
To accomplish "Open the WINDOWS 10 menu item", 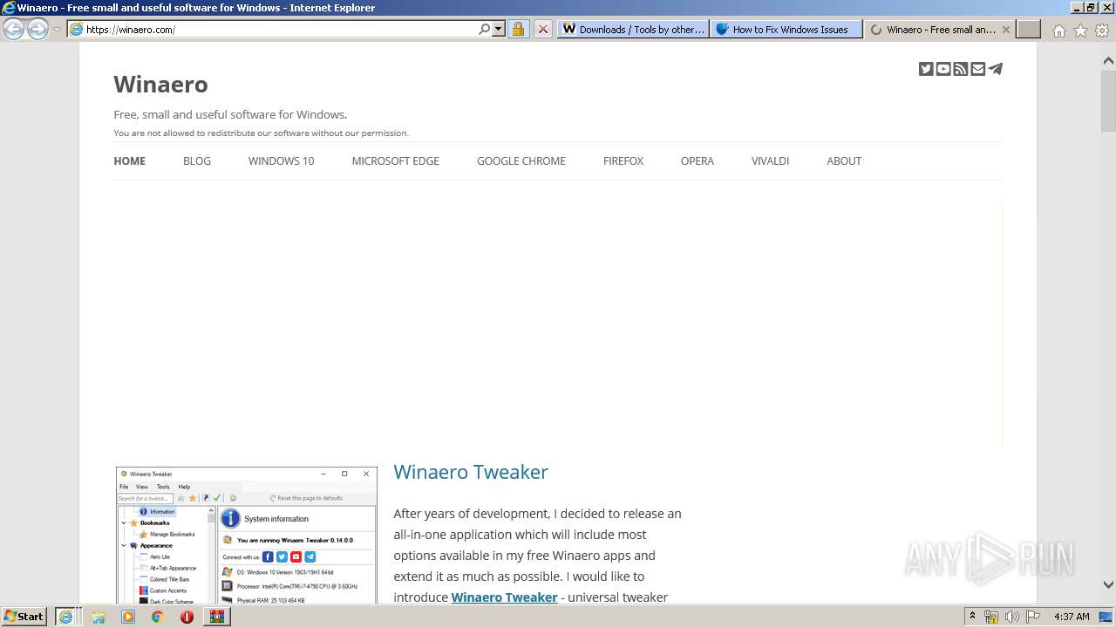I will [x=281, y=160].
